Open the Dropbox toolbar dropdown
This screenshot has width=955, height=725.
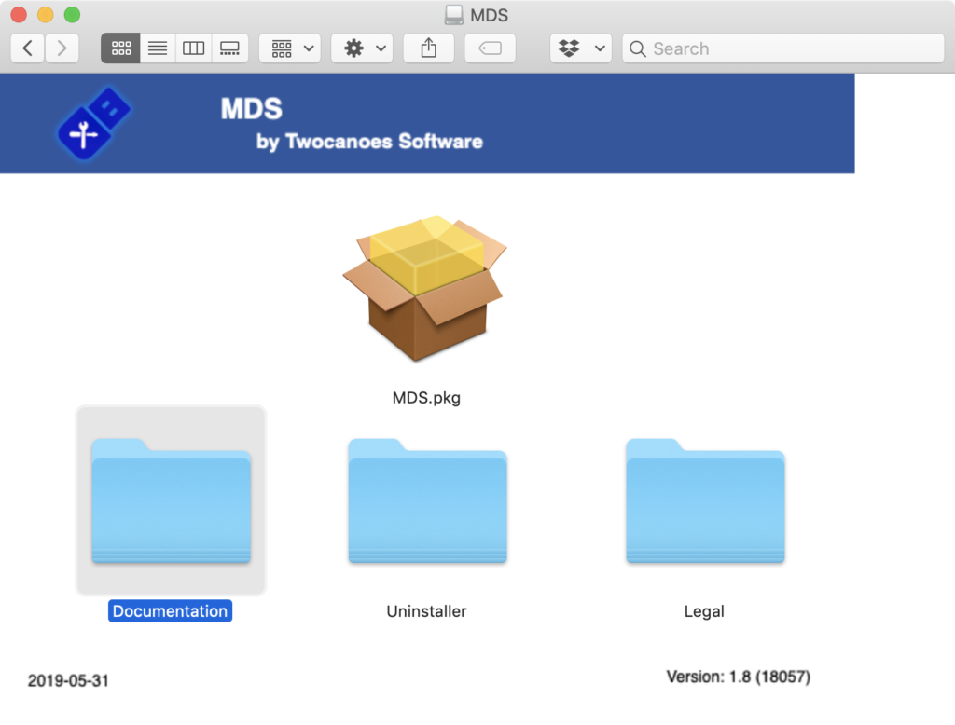(x=581, y=48)
